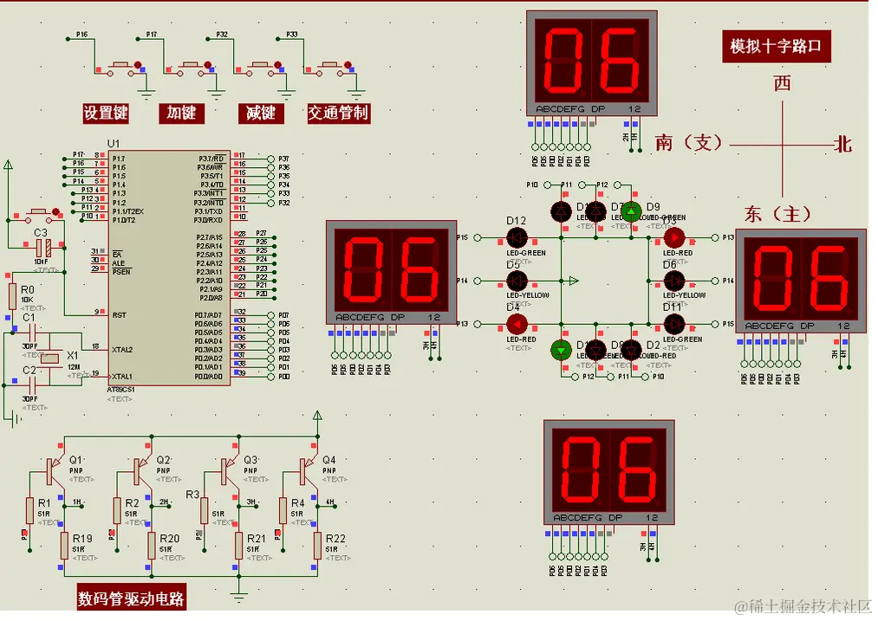Toggle the latch dot on 设置键 switch
Image resolution: width=878 pixels, height=621 pixels.
(138, 65)
